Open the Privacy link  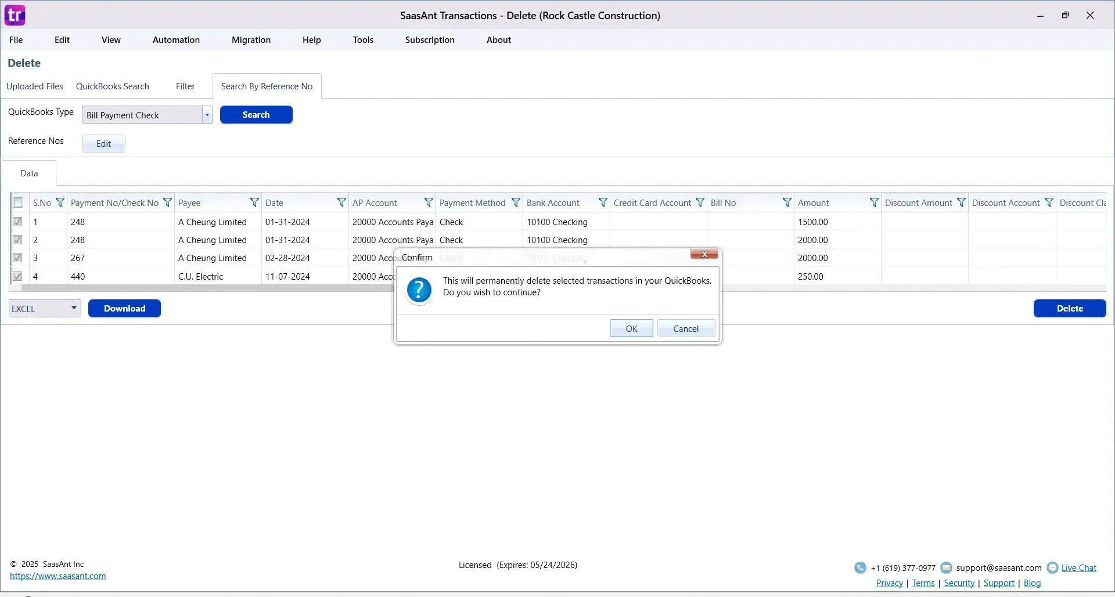[x=890, y=583]
